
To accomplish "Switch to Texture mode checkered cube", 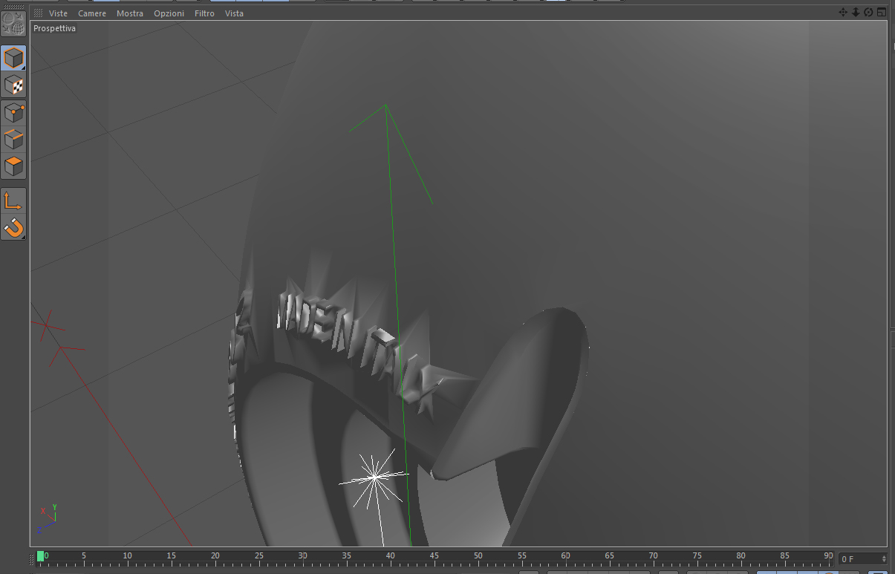I will coord(13,85).
